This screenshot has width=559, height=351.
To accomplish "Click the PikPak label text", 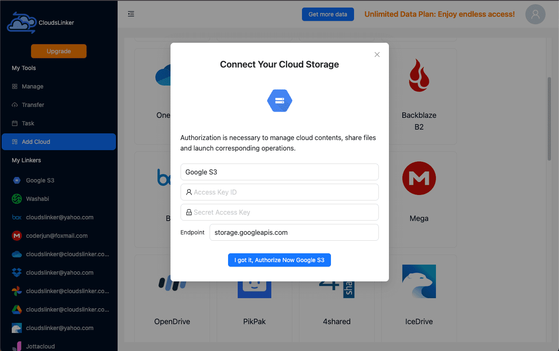I will tap(255, 322).
